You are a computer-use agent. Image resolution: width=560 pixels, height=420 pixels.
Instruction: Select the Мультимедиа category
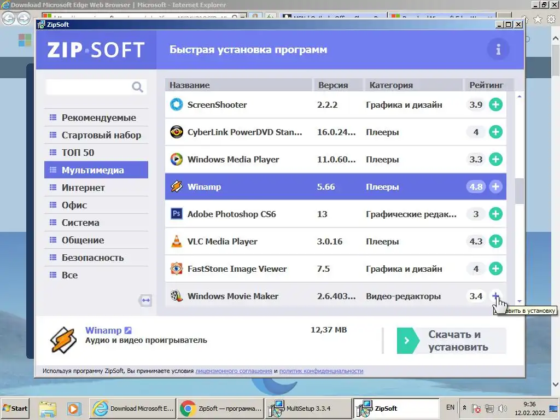(96, 170)
